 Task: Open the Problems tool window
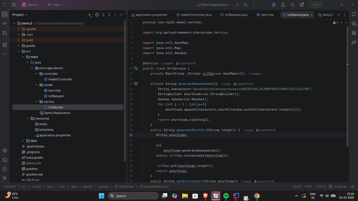(x=4, y=169)
